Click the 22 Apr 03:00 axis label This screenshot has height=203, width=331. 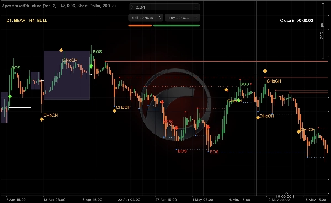pos(129,199)
